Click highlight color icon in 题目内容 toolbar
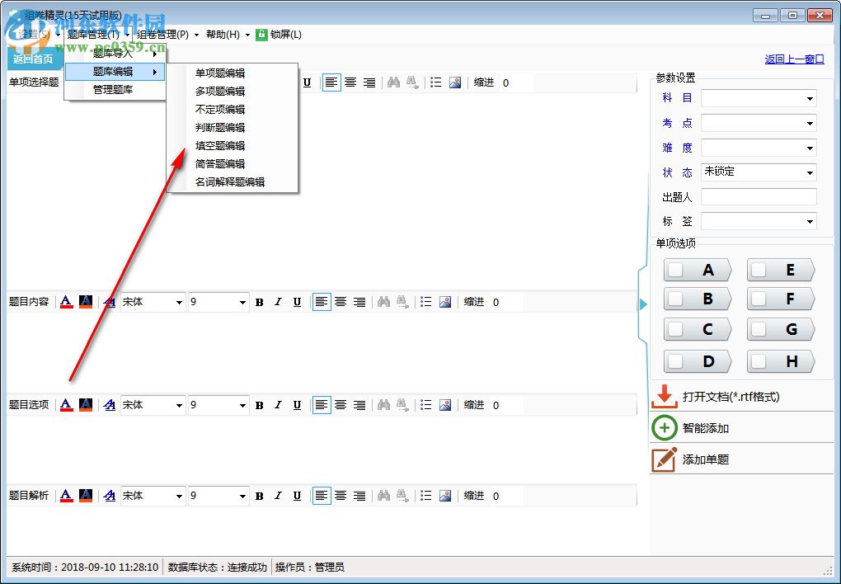The image size is (841, 584). tap(86, 302)
